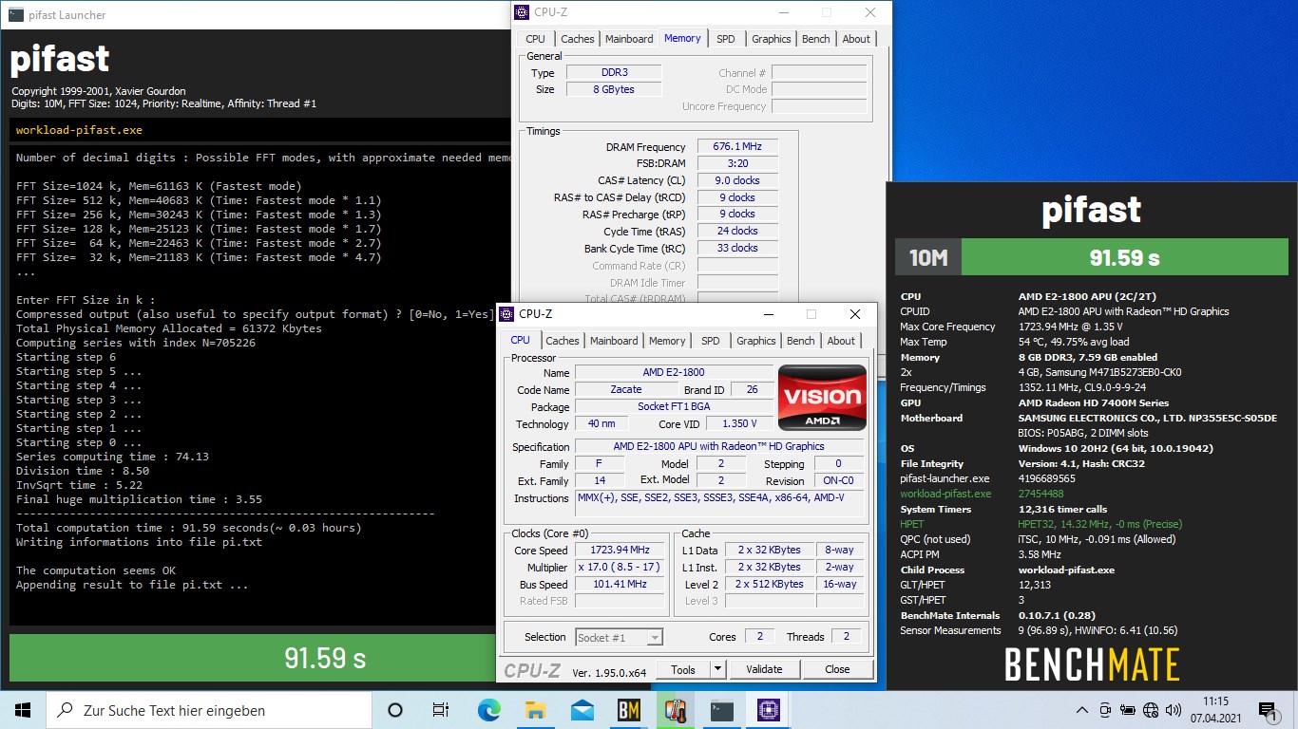Viewport: 1298px width, 729px height.
Task: Switch to the pifast launcher console icon on taskbar
Action: 721,709
